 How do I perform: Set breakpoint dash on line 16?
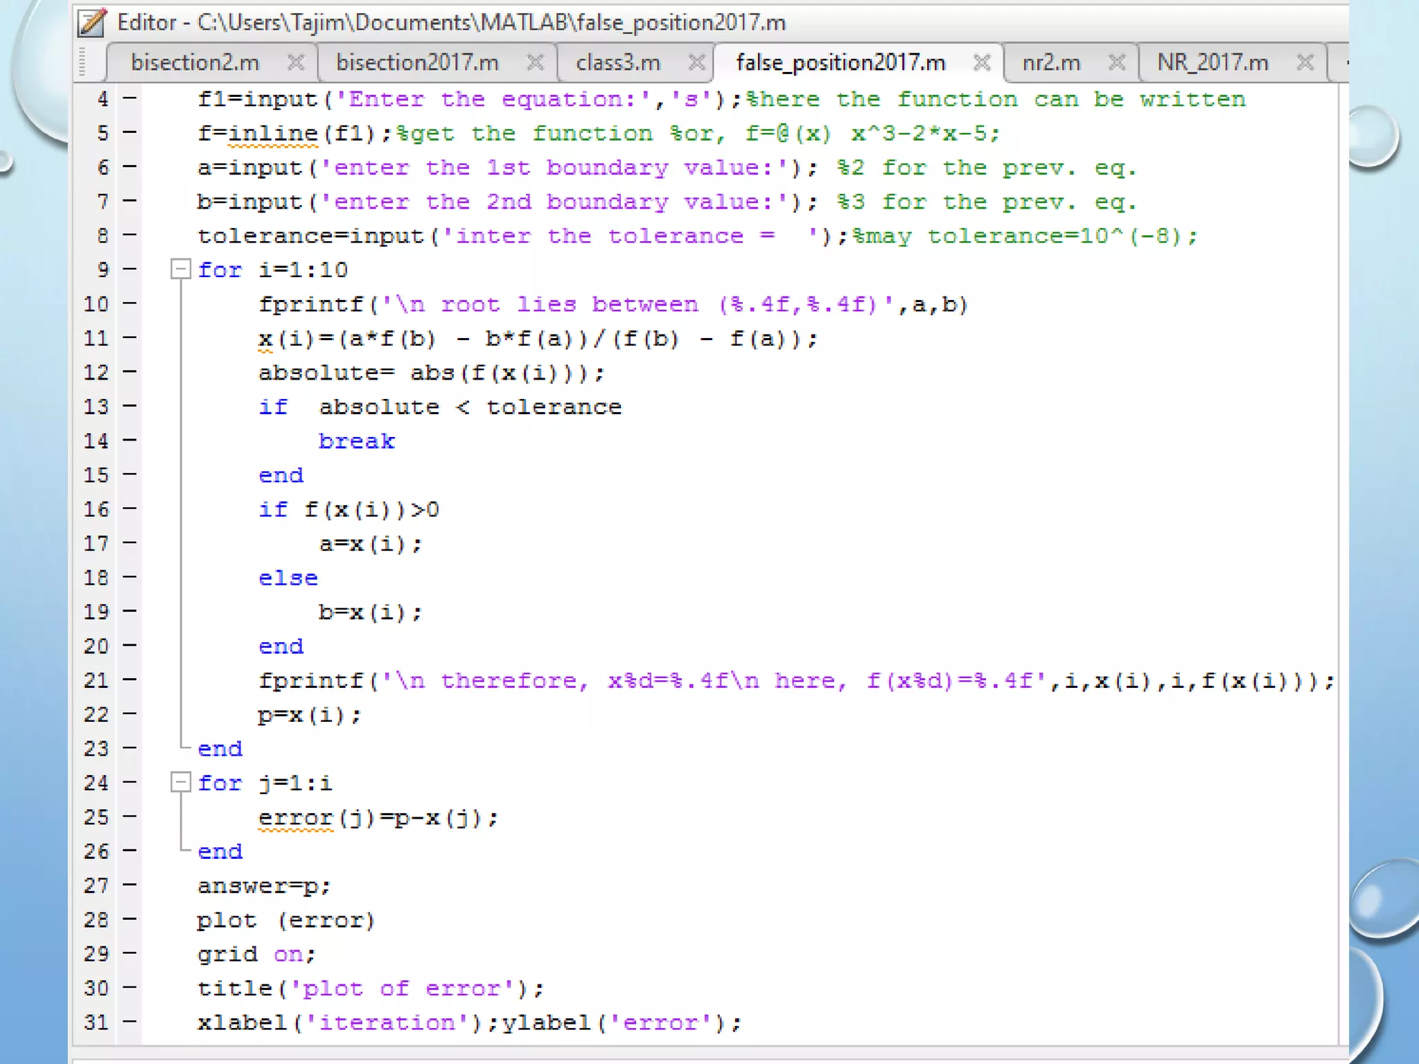tap(130, 508)
